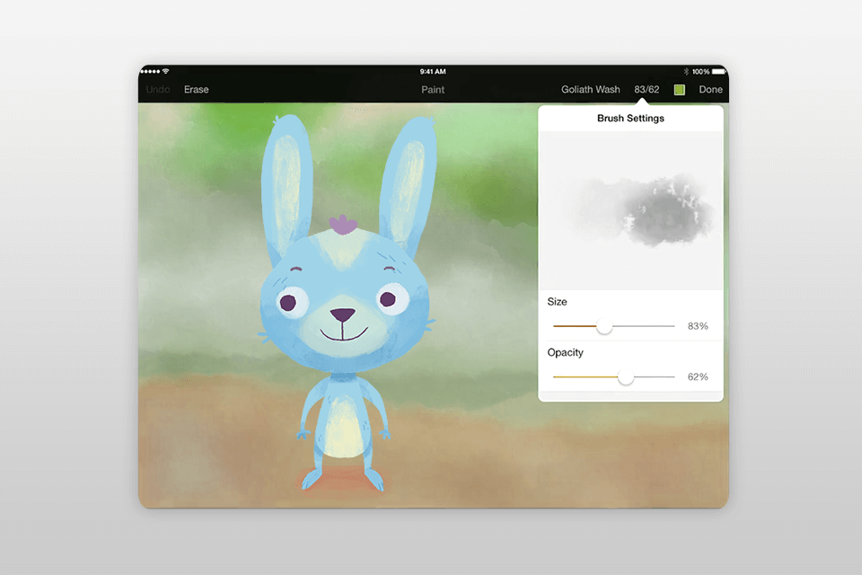Tap the Undo control
Screen dimensions: 862x575
(157, 89)
